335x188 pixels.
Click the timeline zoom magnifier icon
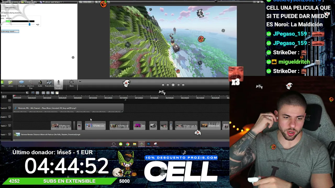click(x=27, y=93)
